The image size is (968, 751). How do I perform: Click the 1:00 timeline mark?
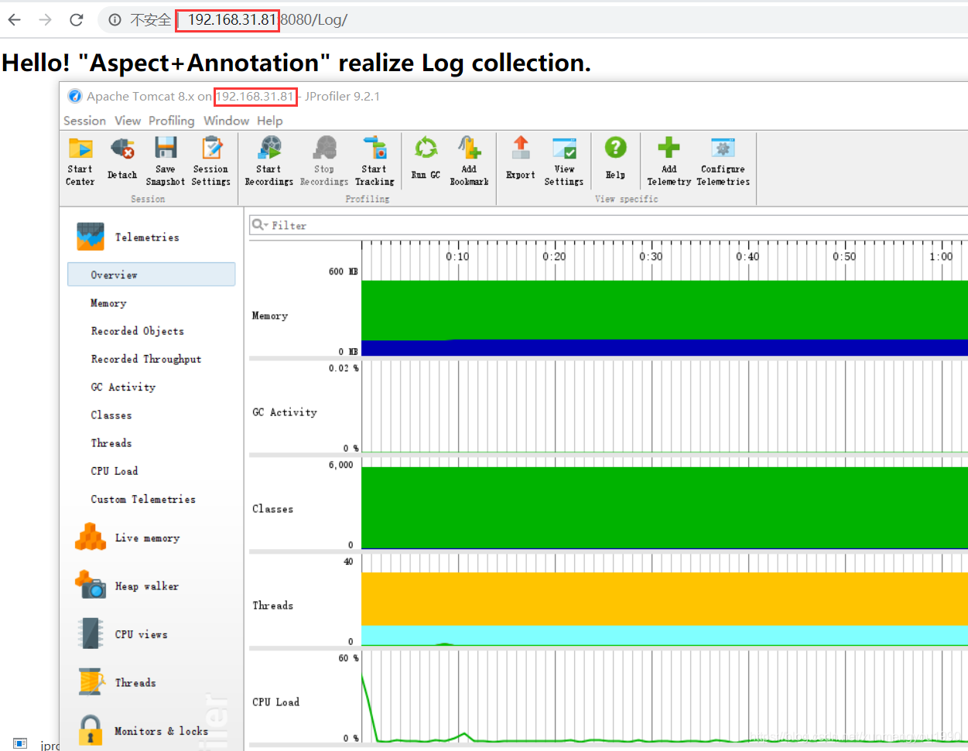pyautogui.click(x=941, y=257)
